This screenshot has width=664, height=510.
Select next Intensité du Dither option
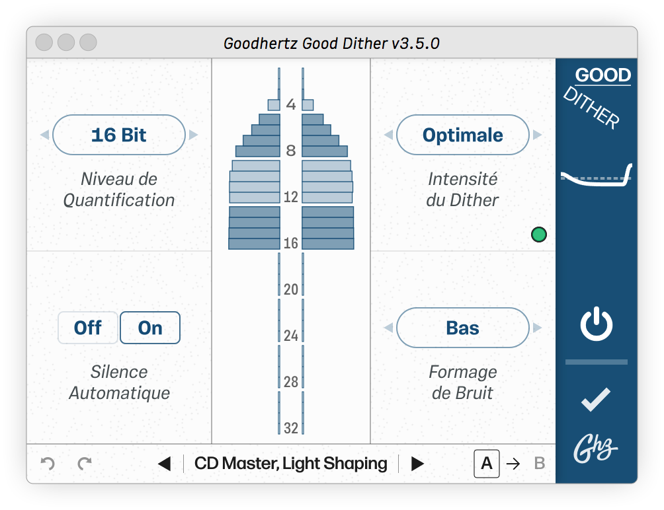pos(537,135)
